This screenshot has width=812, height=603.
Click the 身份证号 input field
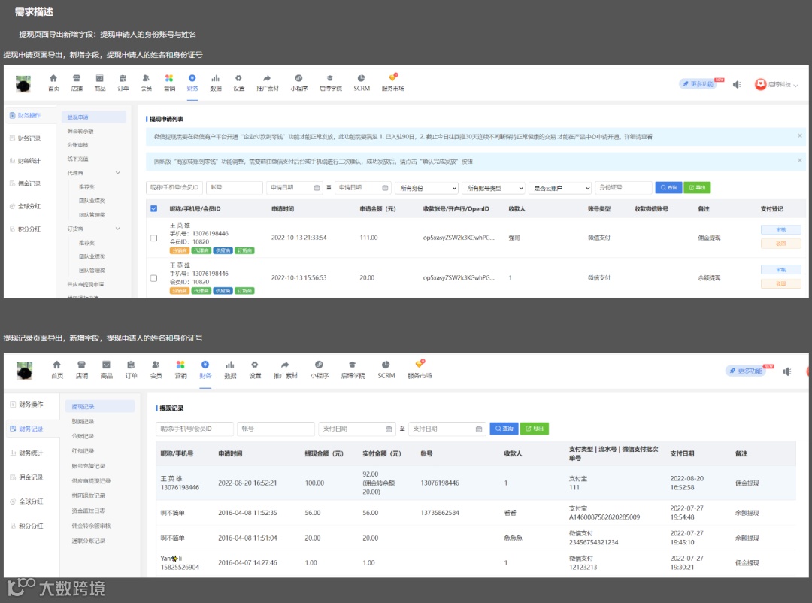click(x=623, y=187)
